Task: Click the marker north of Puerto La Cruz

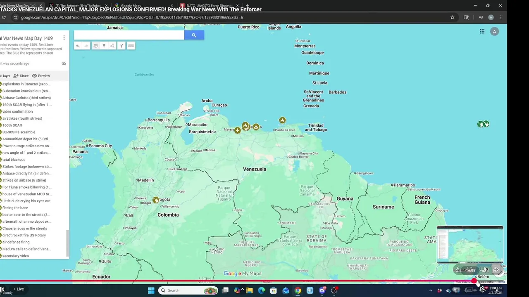Action: click(282, 120)
